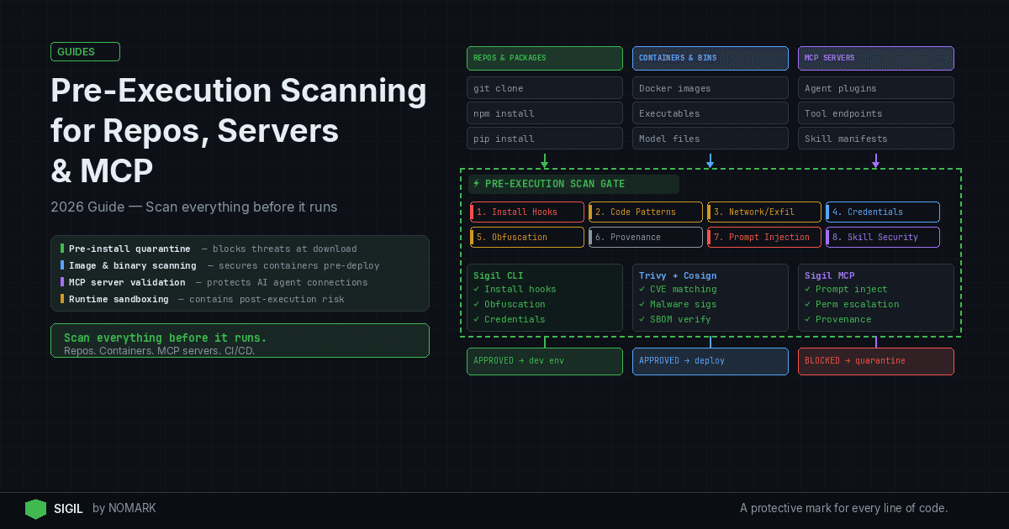Expand the REPOS & PACKAGES section
1009x529 pixels.
coord(544,58)
